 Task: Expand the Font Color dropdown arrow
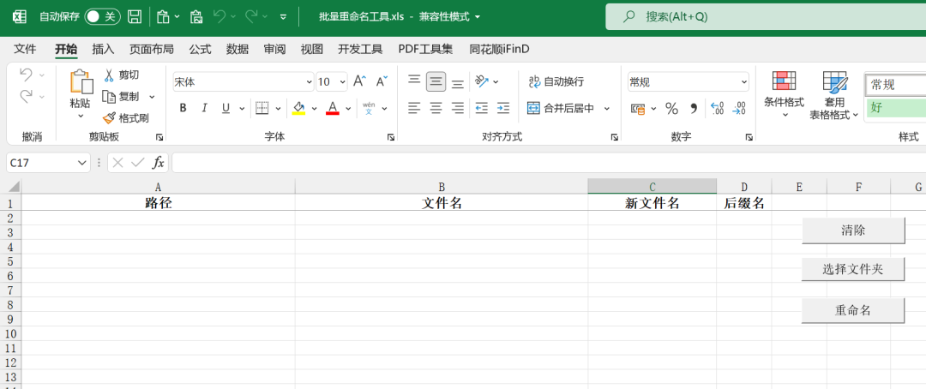(x=348, y=109)
